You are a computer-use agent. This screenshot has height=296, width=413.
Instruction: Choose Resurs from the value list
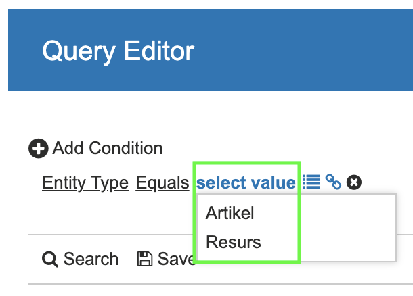coord(234,241)
